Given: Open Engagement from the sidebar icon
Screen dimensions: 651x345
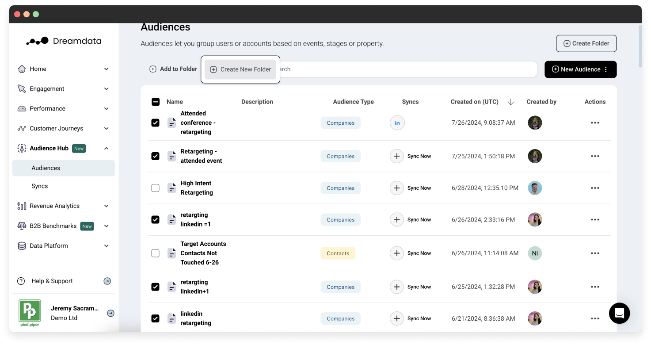Looking at the screenshot, I should pyautogui.click(x=21, y=88).
